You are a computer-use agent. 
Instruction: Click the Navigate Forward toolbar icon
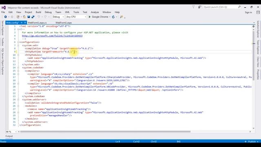pyautogui.click(x=12, y=17)
